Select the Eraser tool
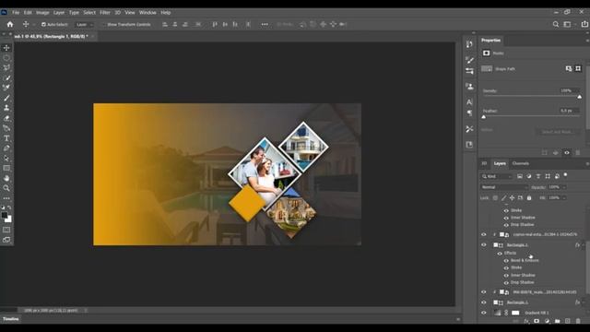590x332 pixels. (6, 118)
